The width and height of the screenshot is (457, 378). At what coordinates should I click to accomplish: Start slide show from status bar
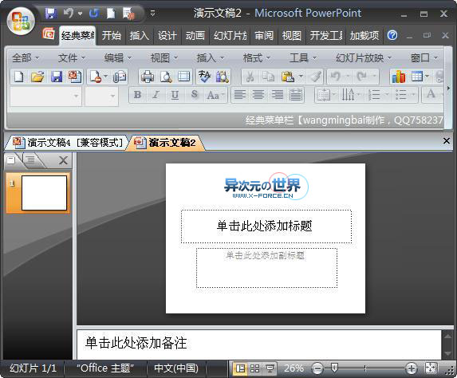pos(270,368)
